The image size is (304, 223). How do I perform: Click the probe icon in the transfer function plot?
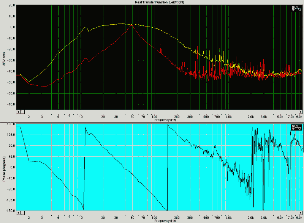point(293,8)
